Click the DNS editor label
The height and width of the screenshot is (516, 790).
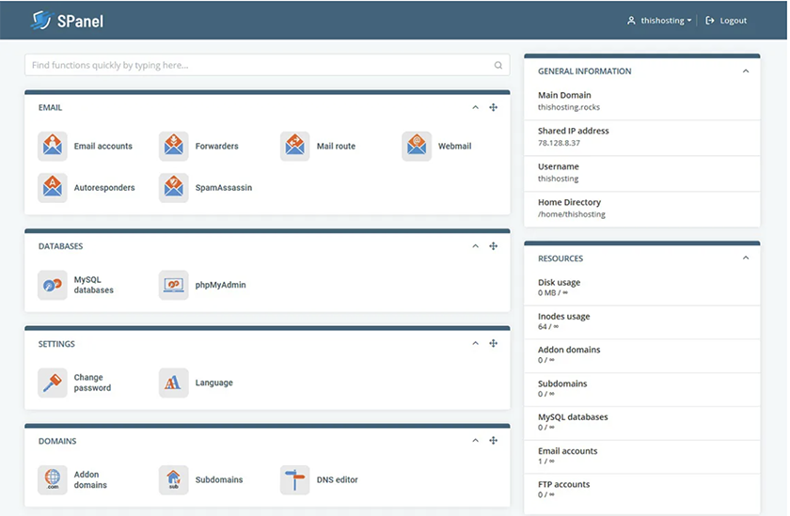[337, 479]
